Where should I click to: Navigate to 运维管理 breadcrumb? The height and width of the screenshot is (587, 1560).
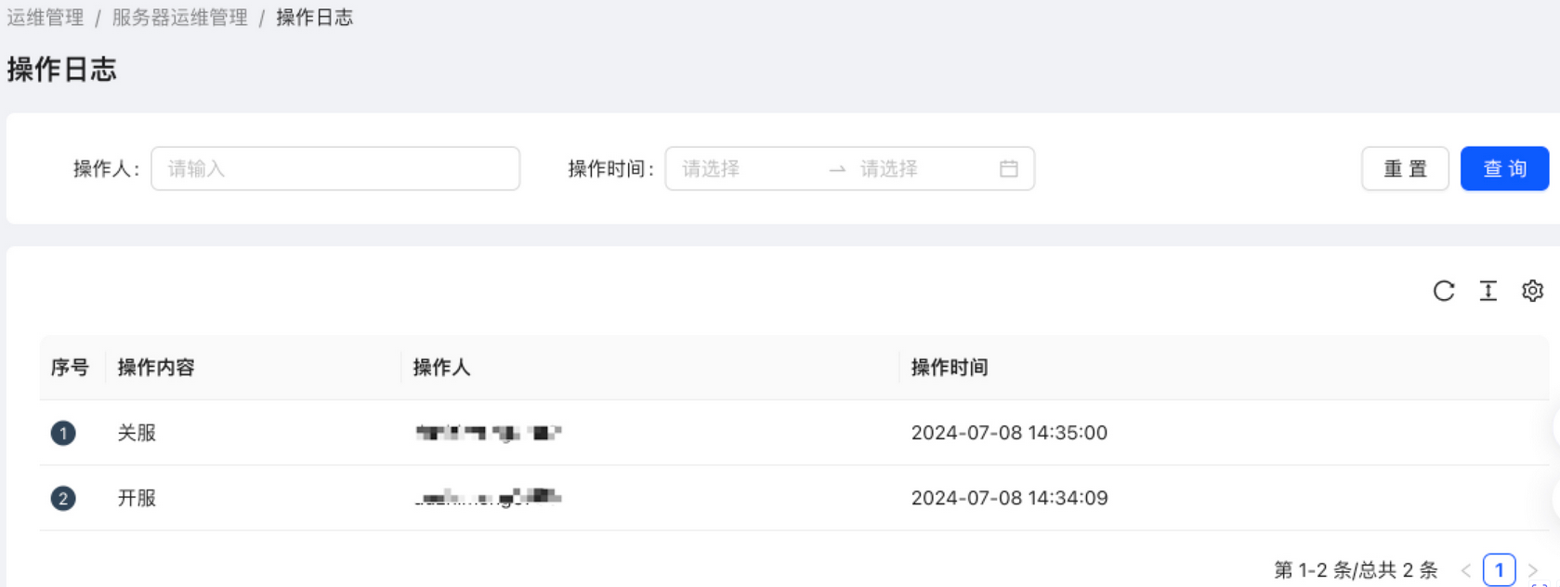pos(46,18)
